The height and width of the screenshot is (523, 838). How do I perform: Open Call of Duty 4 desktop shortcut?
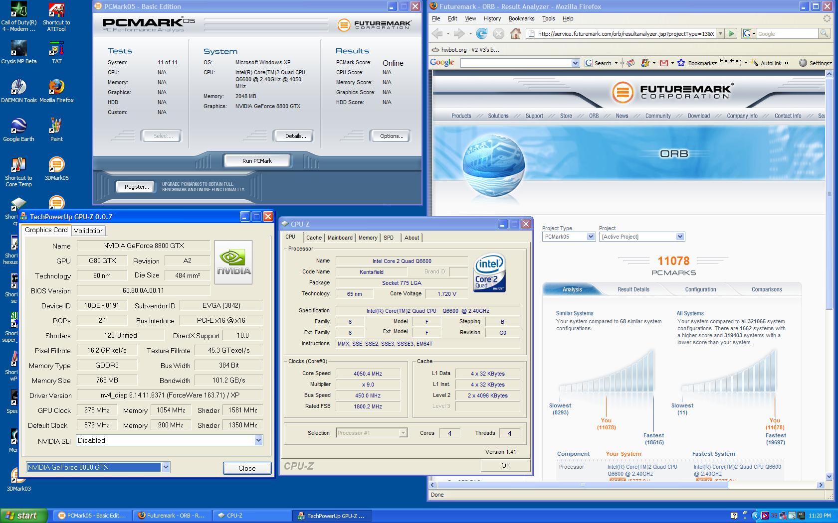(x=18, y=17)
